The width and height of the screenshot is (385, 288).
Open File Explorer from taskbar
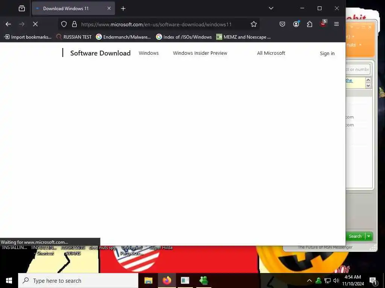tap(148, 280)
